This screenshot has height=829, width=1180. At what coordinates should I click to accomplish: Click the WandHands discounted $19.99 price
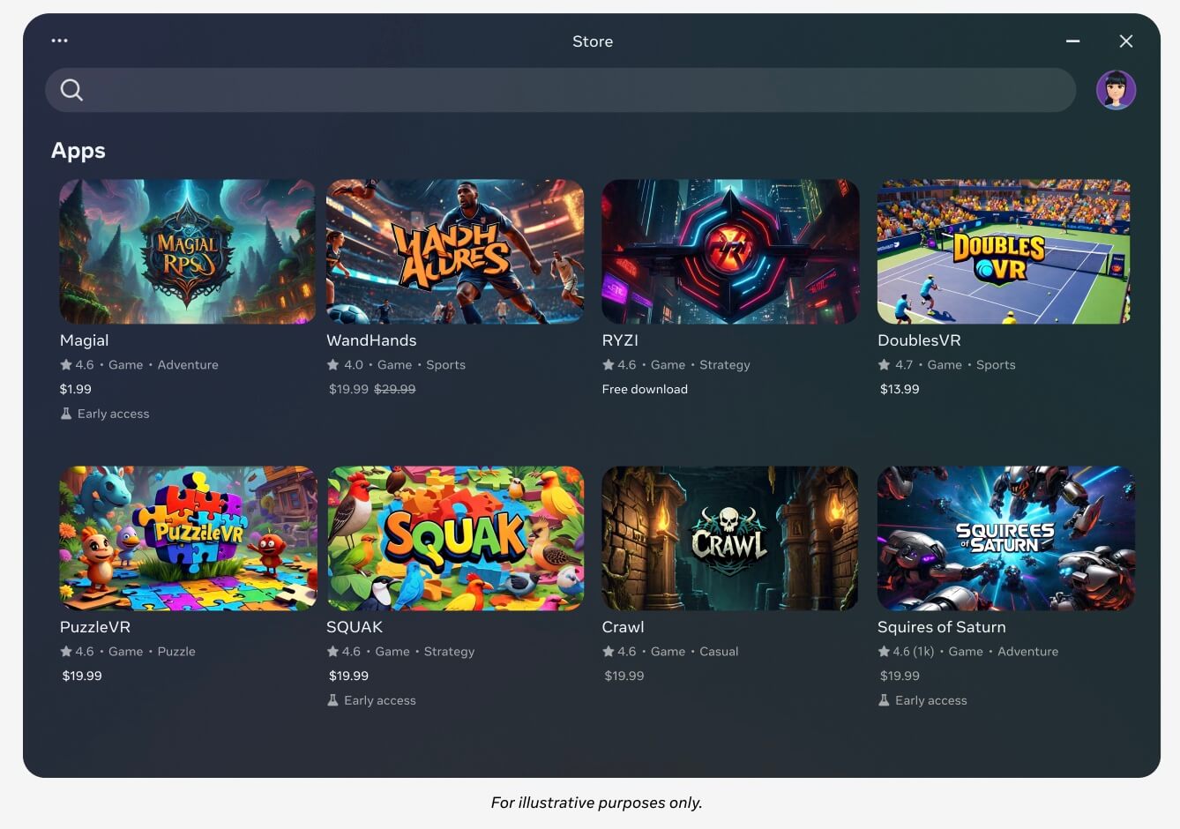(x=348, y=389)
